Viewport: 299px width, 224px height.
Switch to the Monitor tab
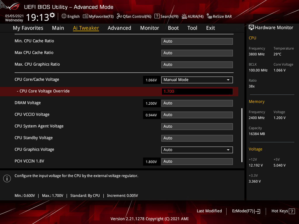coord(149,28)
